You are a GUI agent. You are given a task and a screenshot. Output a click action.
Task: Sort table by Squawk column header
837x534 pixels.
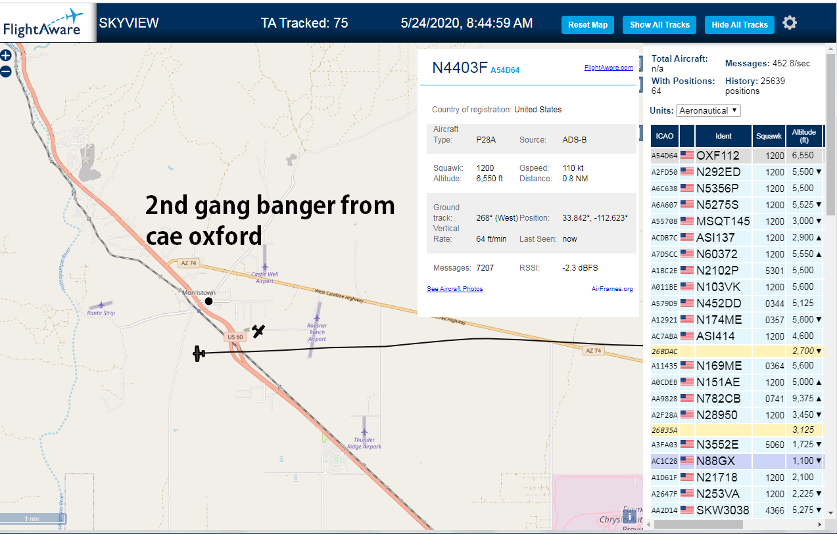769,136
